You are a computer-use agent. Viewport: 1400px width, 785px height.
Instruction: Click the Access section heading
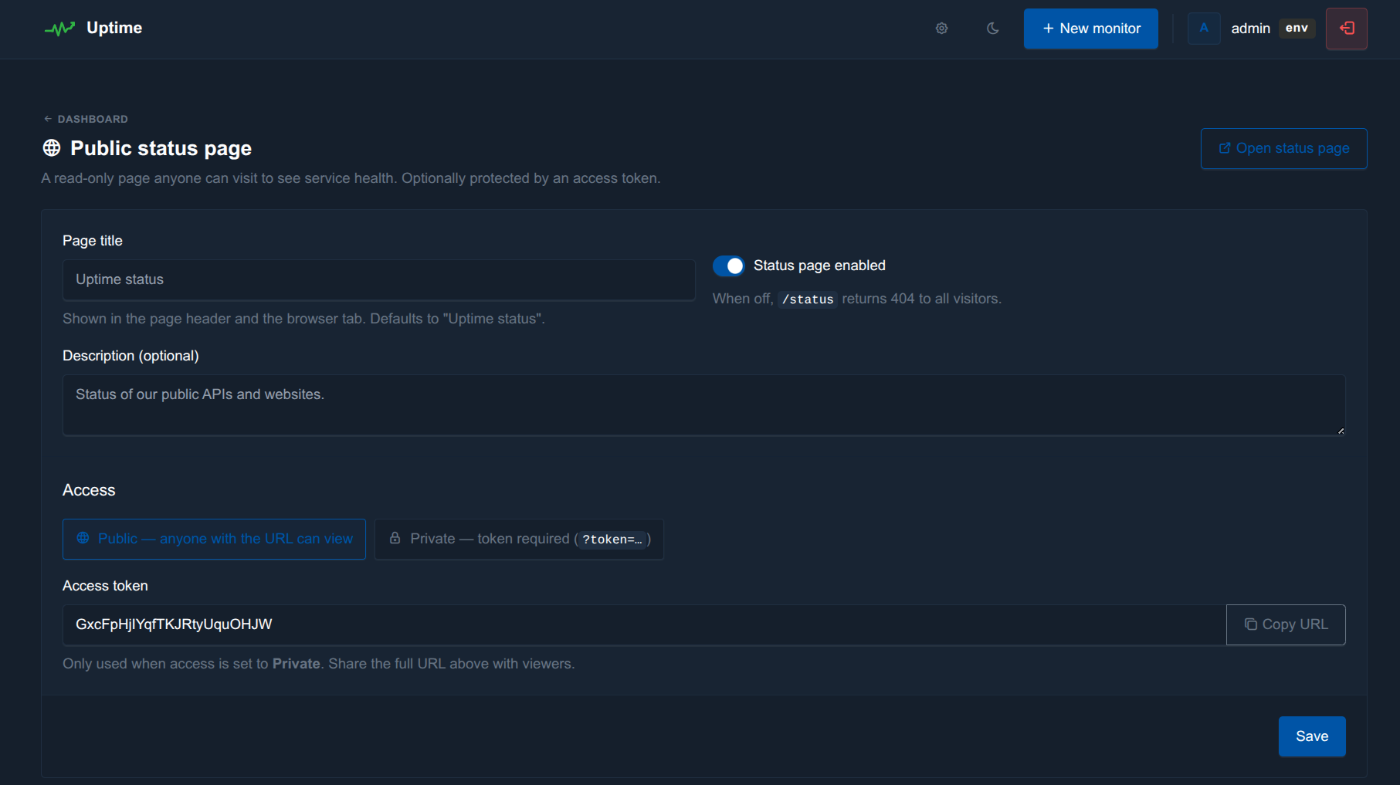tap(89, 490)
